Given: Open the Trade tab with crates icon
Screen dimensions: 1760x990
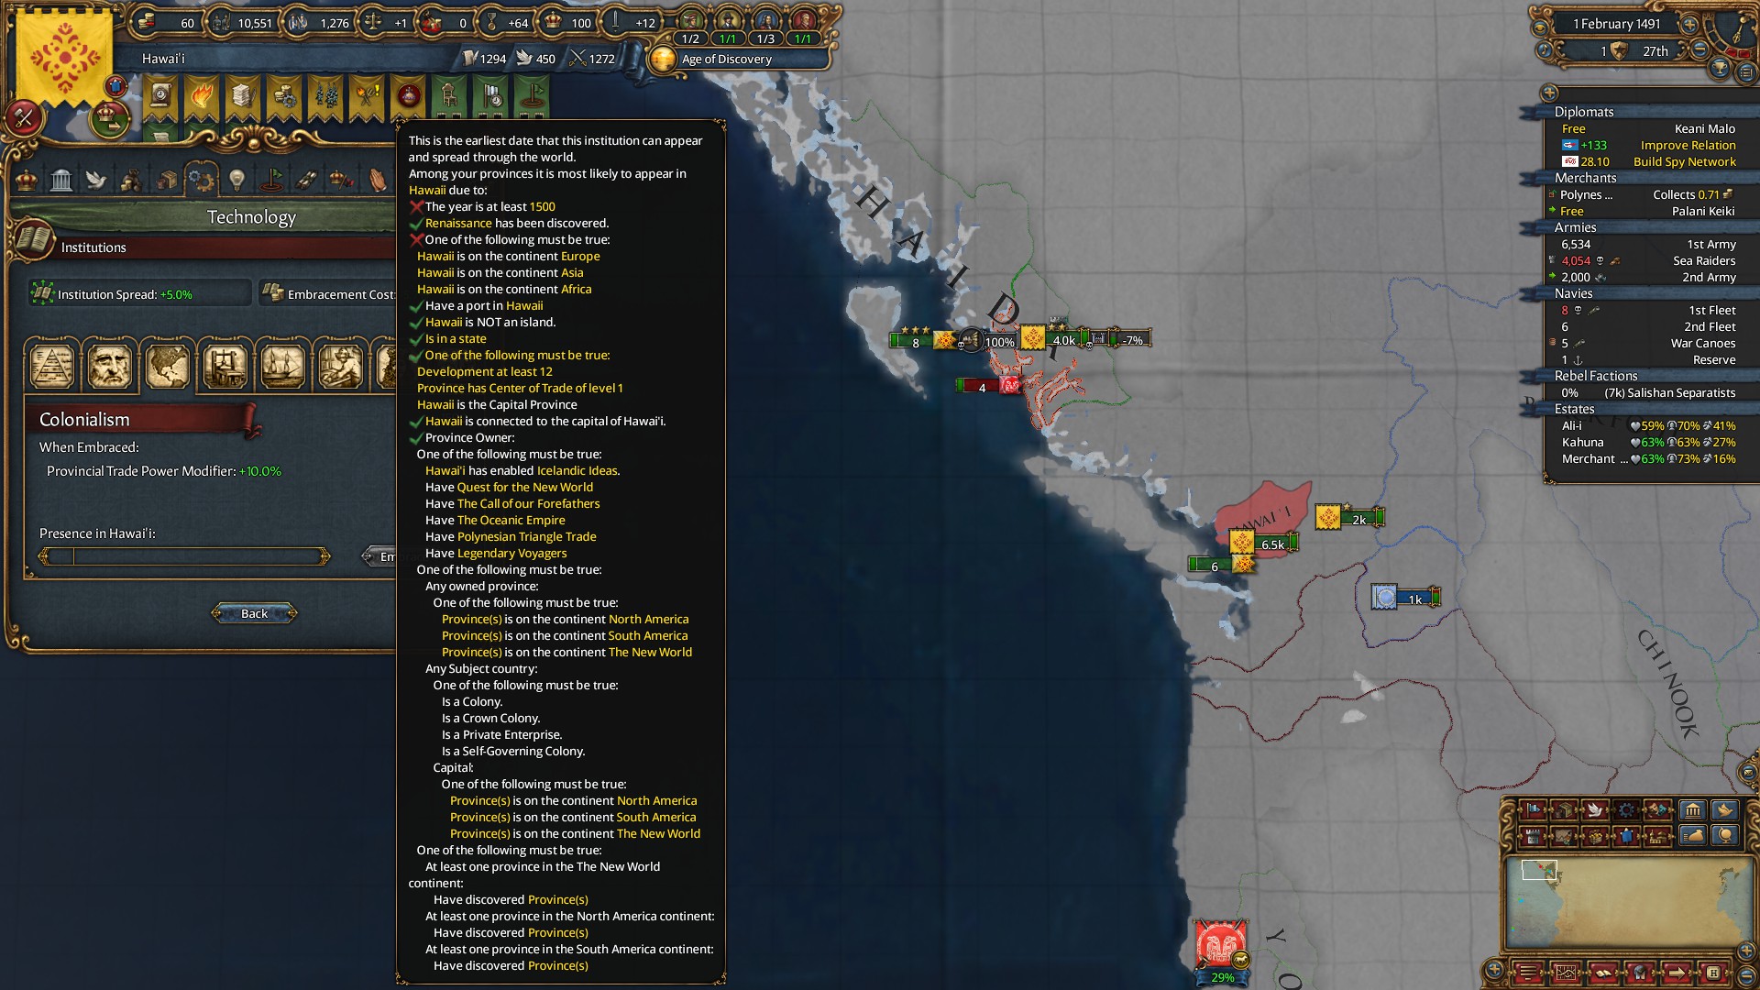Looking at the screenshot, I should pos(167,179).
